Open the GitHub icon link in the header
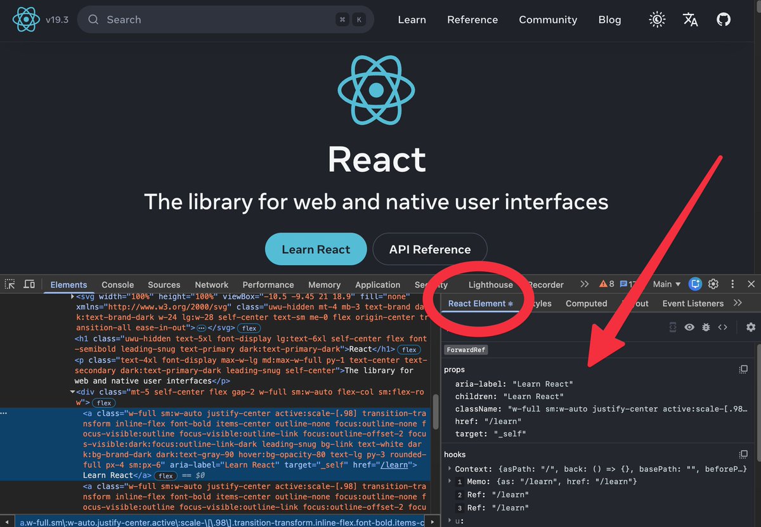Viewport: 761px width, 527px height. (724, 20)
